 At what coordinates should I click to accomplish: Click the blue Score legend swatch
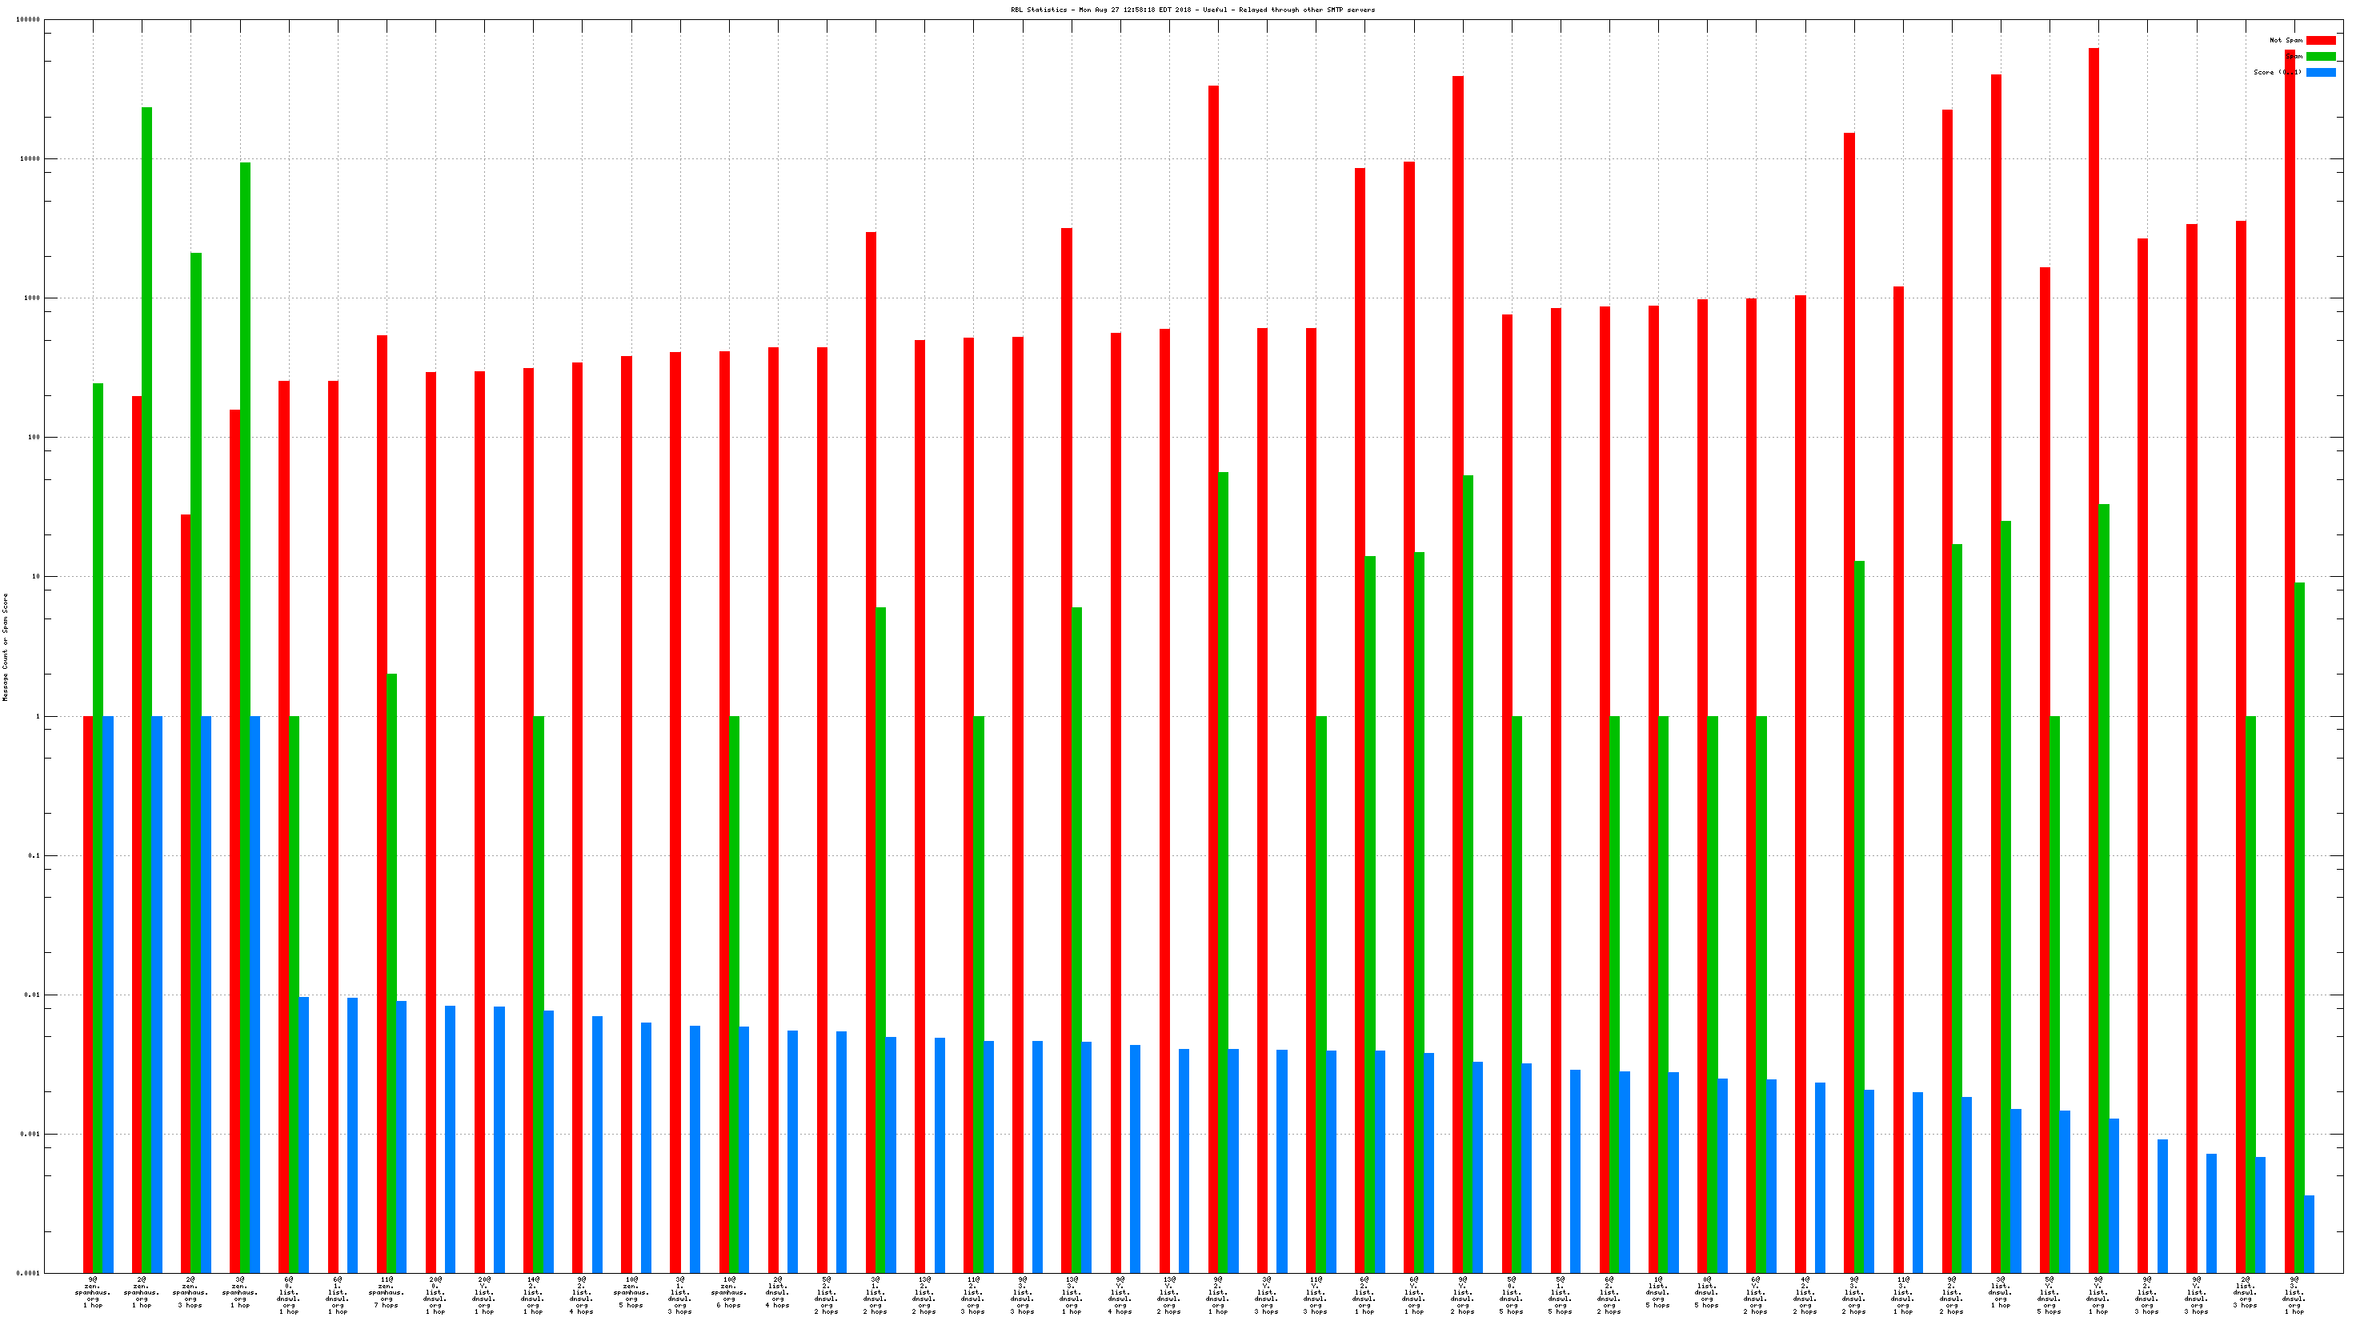click(2320, 72)
